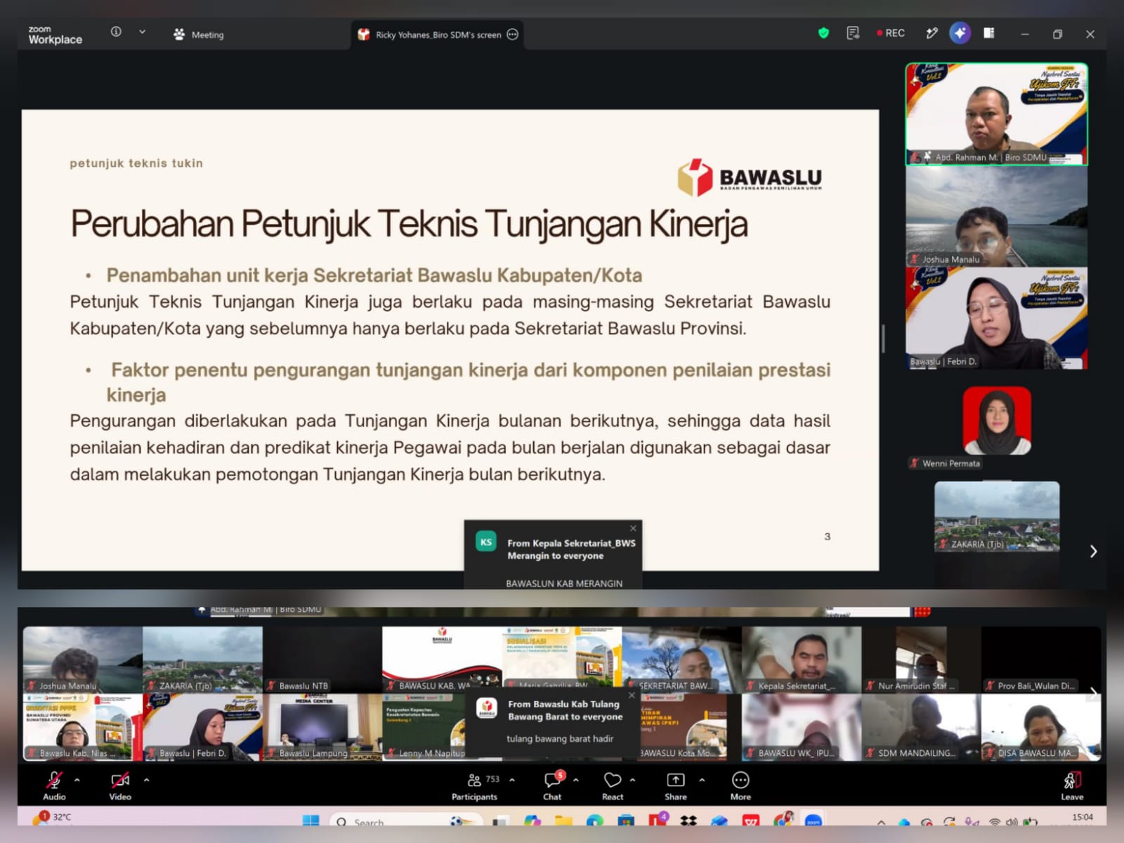Change the view layout icon
The image size is (1124, 843).
pyautogui.click(x=989, y=33)
